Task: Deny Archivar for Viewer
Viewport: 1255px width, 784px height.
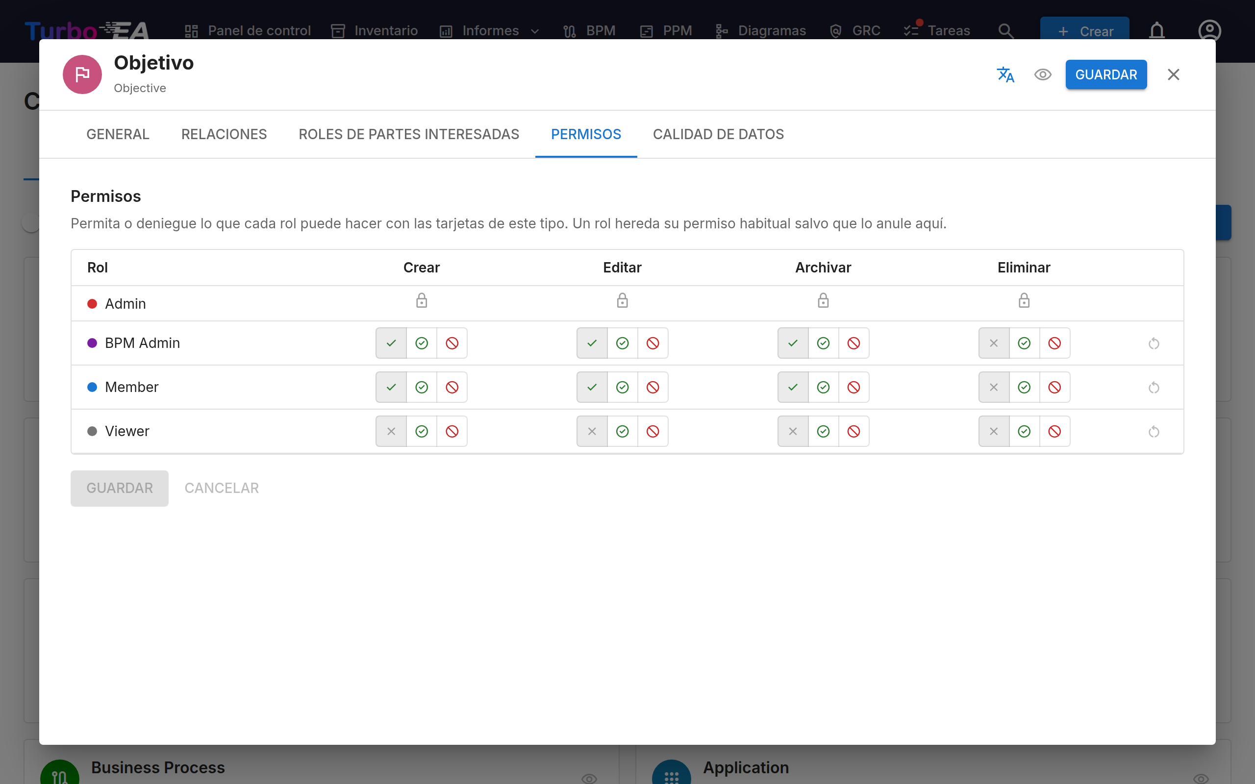Action: 853,431
